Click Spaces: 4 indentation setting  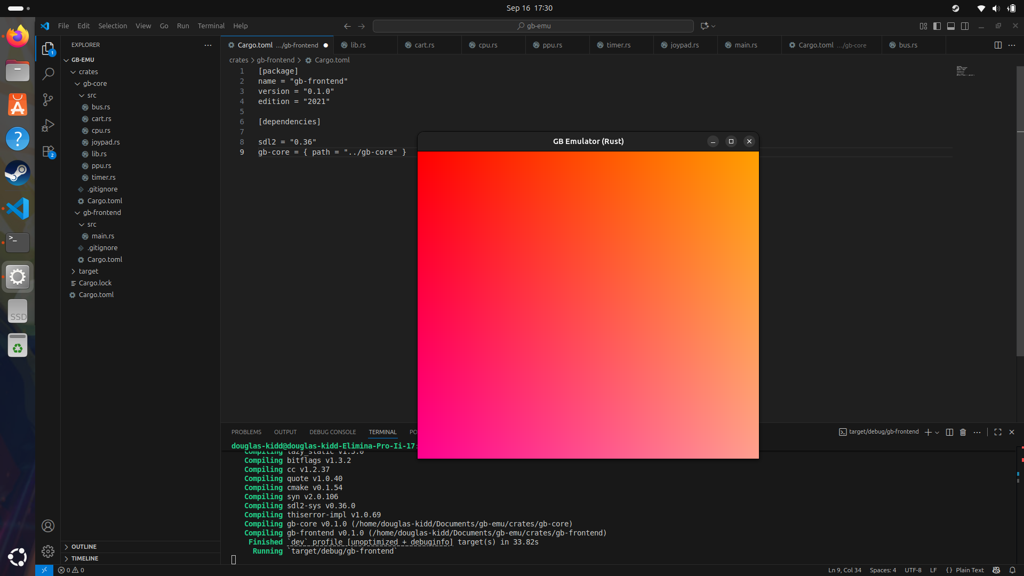[883, 570]
